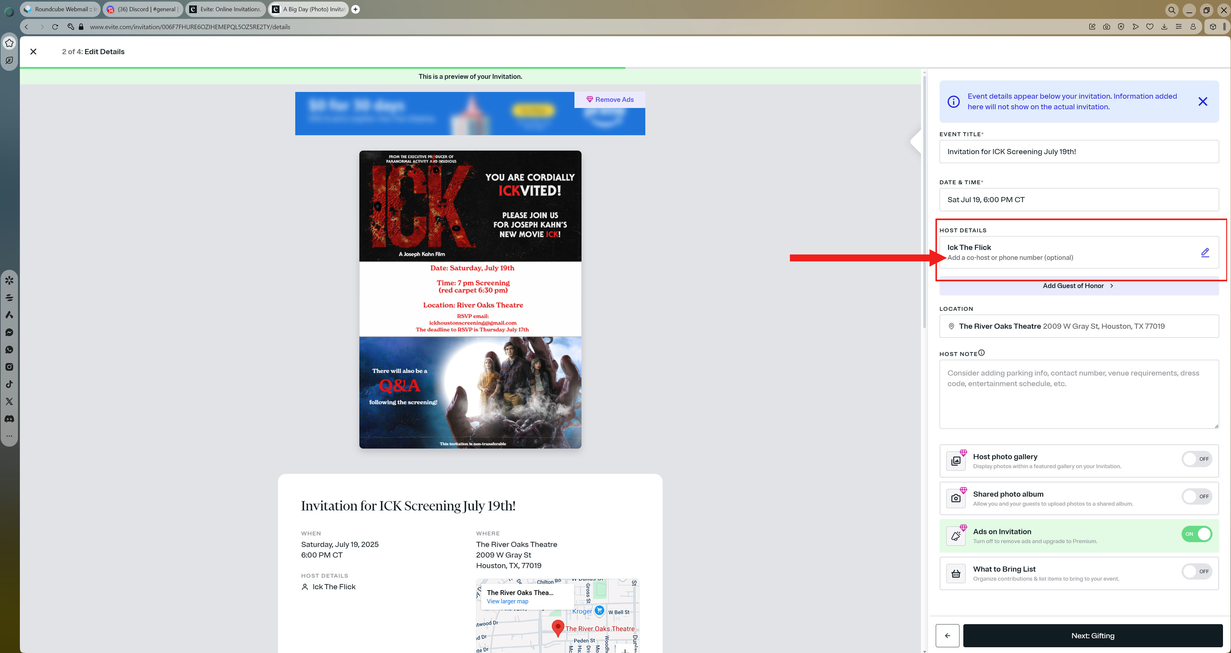
Task: Click the pinboard edit icon in address bar
Action: pos(1092,27)
